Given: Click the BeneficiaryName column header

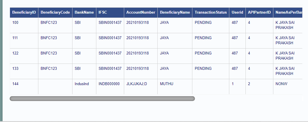Looking at the screenshot, I should (x=175, y=12).
